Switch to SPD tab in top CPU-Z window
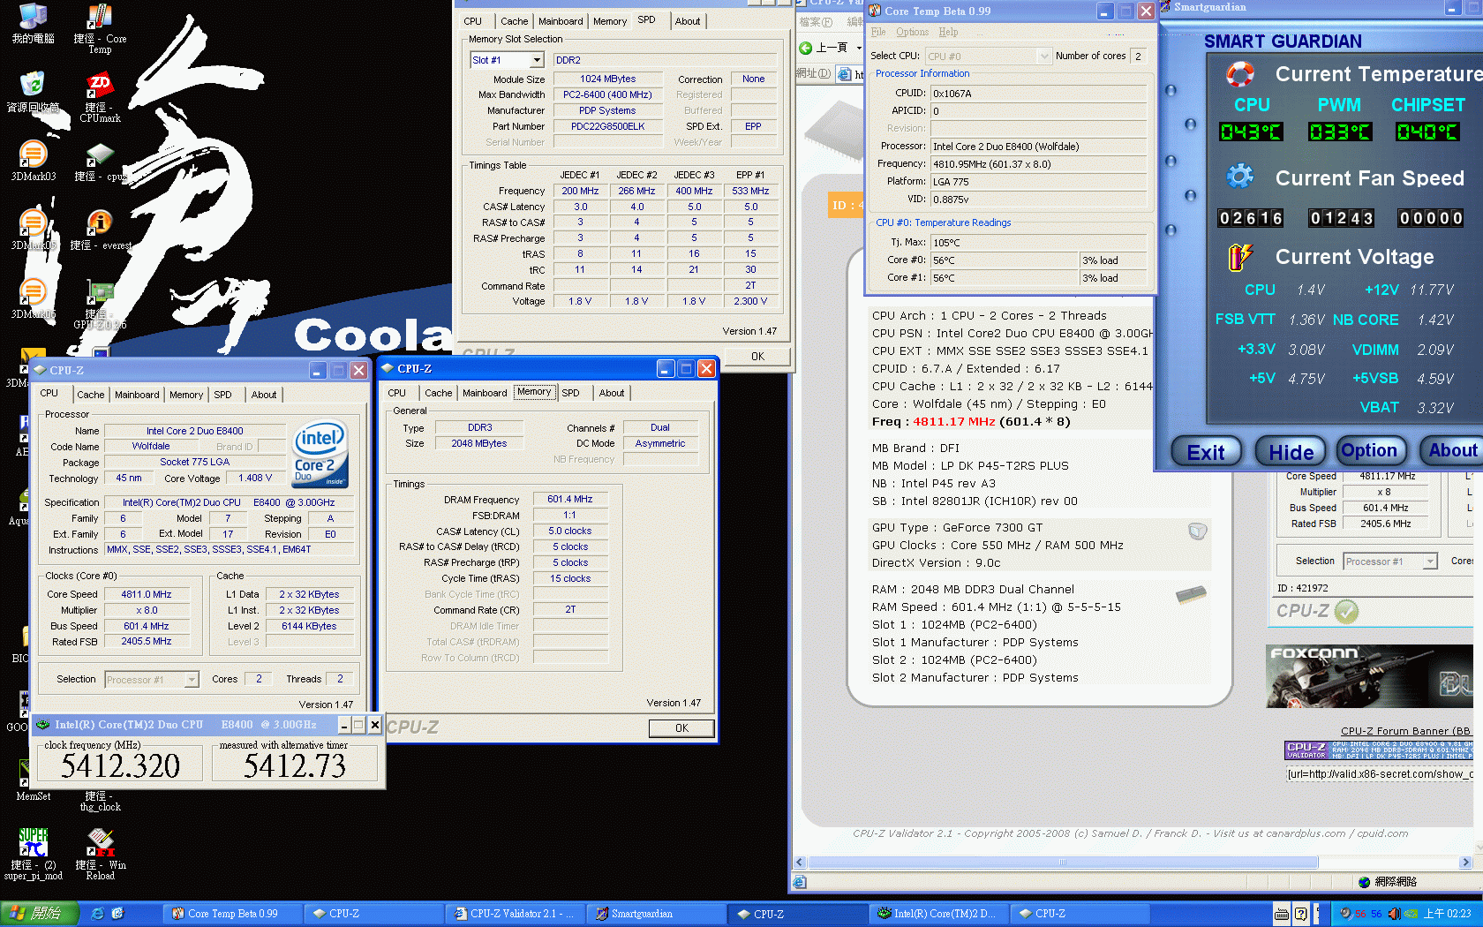1483x927 pixels. 647,20
